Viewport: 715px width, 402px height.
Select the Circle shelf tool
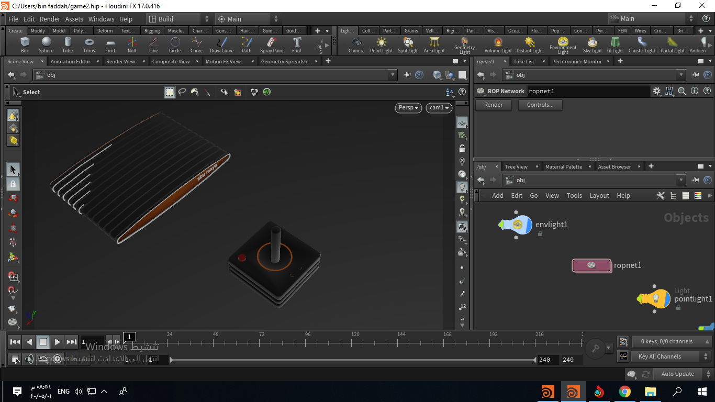point(175,45)
